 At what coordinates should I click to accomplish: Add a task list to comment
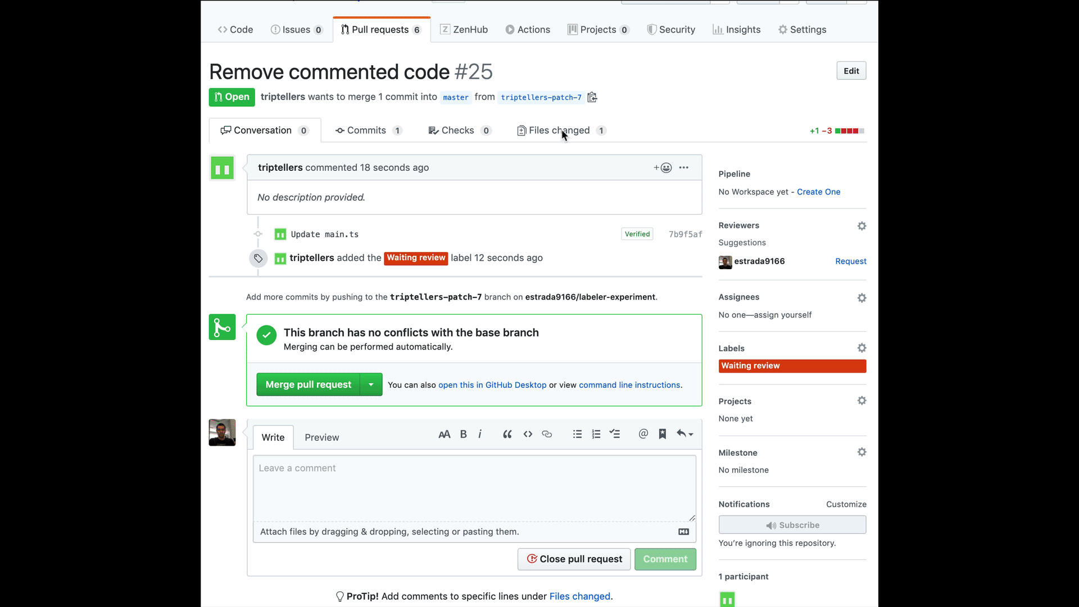pyautogui.click(x=615, y=434)
